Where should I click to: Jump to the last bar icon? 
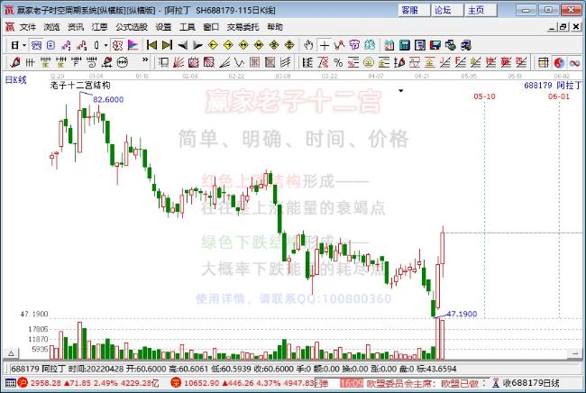(167, 45)
